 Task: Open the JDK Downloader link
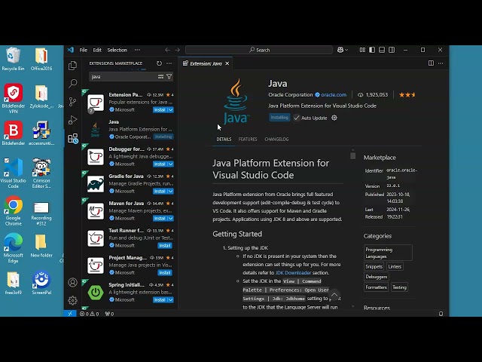[x=293, y=273]
